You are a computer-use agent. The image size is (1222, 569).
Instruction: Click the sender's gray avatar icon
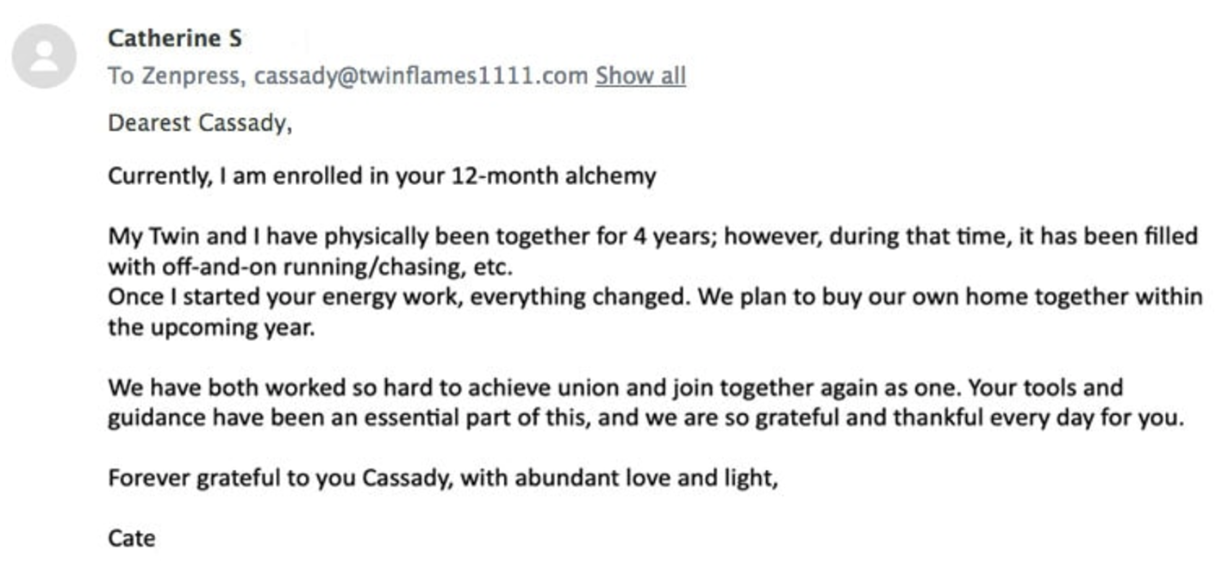click(x=44, y=56)
